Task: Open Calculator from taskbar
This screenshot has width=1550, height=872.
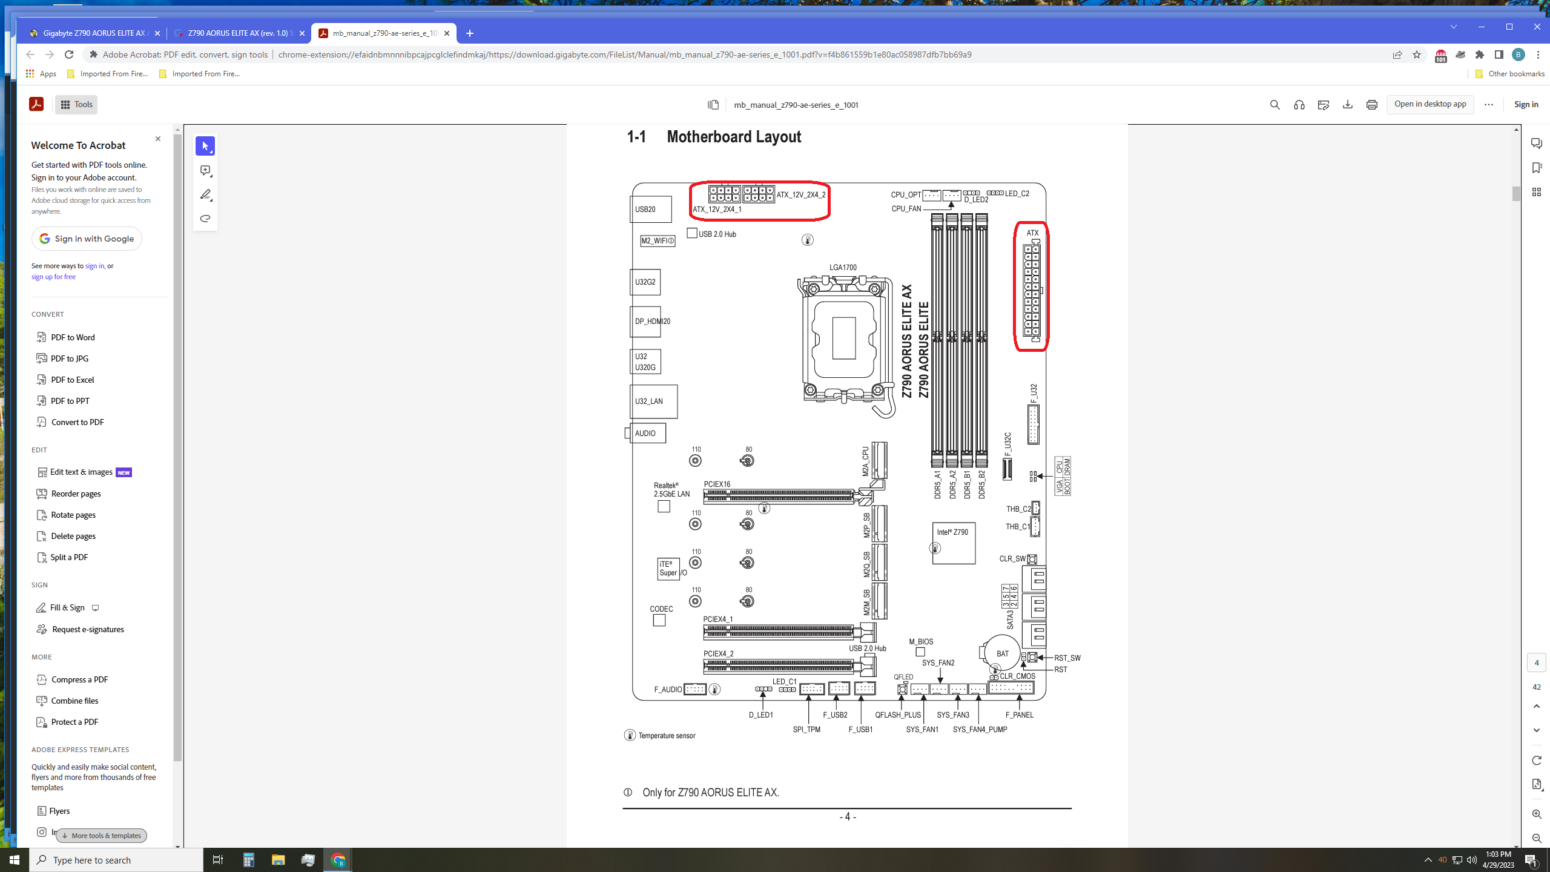Action: click(248, 860)
